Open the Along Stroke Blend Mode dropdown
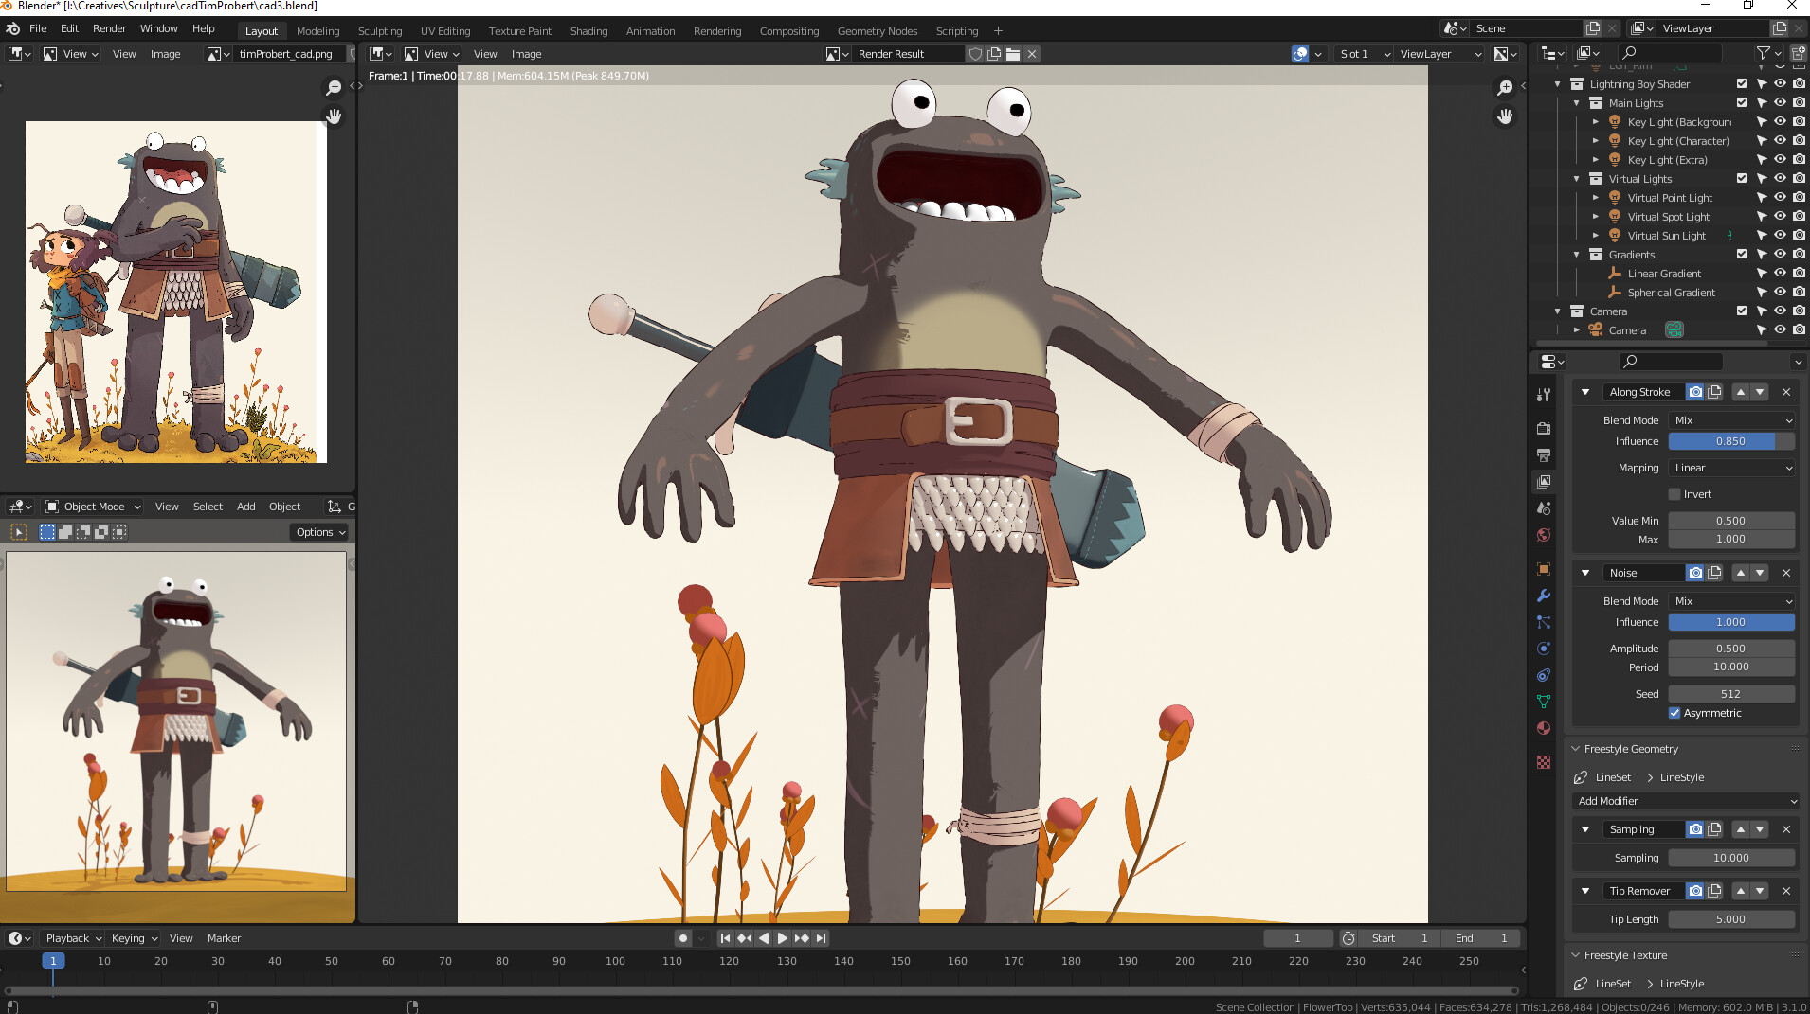 [x=1731, y=420]
